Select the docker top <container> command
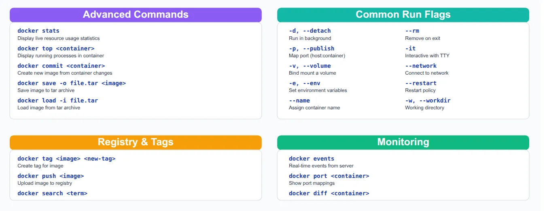The height and width of the screenshot is (211, 545). 56,48
